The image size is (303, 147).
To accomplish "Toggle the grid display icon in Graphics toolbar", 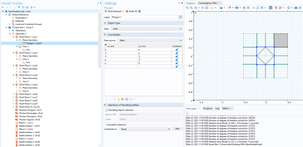I will click(271, 8).
